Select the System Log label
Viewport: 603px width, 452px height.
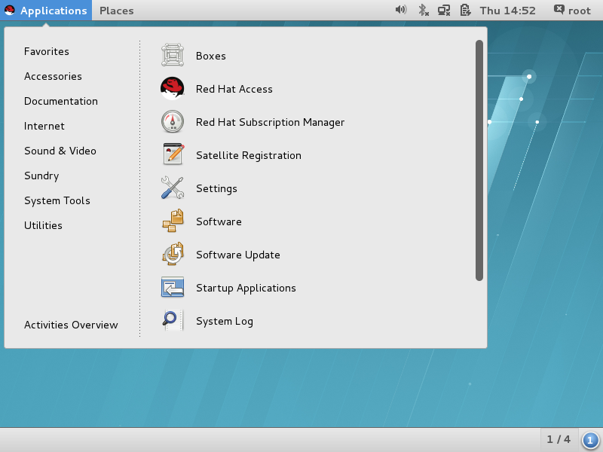pos(225,322)
